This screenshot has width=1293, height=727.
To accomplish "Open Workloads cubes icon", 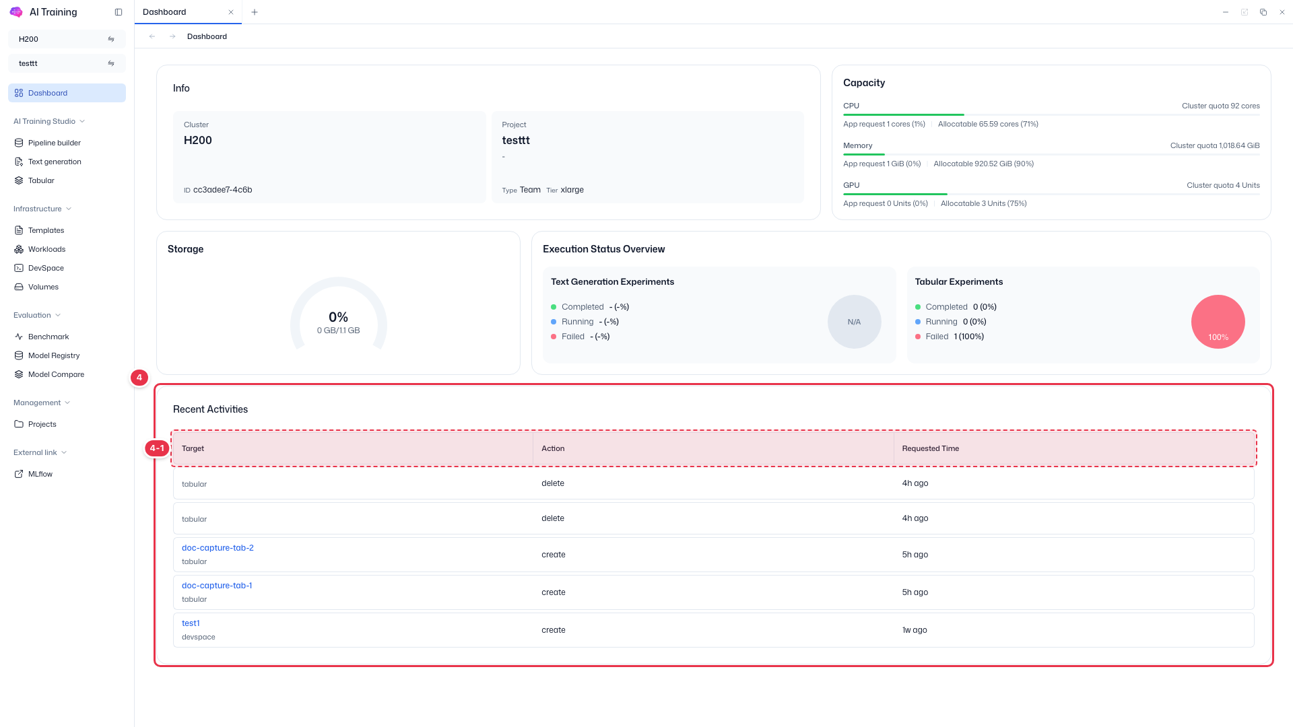I will [19, 249].
